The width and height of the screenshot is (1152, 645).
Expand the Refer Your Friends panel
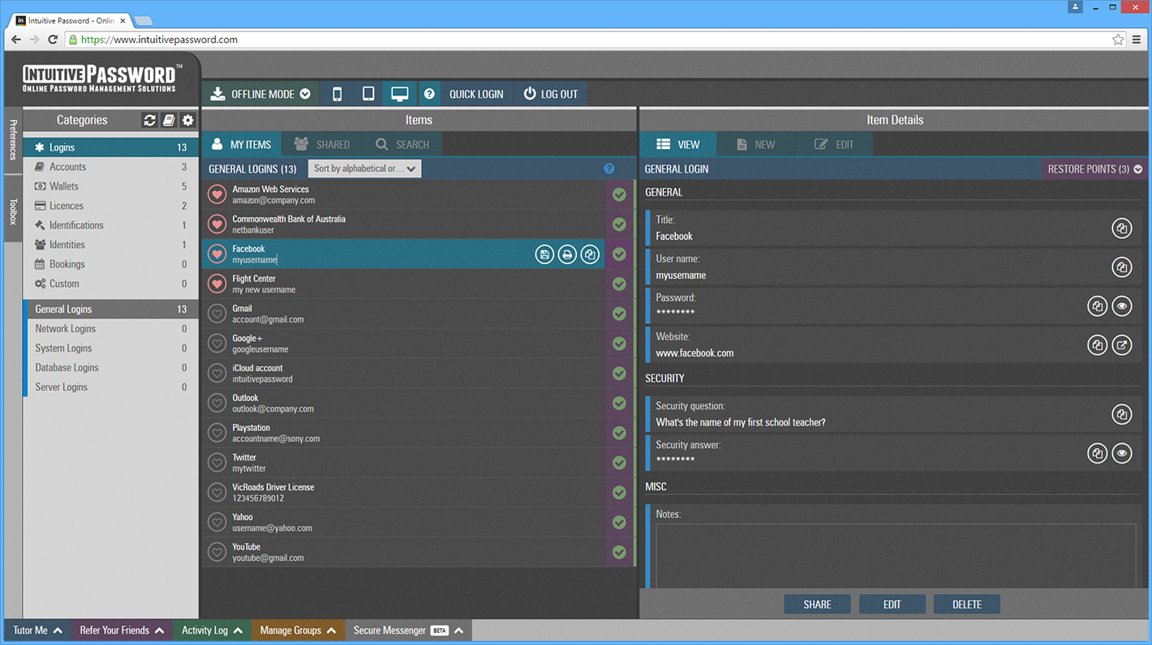pyautogui.click(x=123, y=630)
